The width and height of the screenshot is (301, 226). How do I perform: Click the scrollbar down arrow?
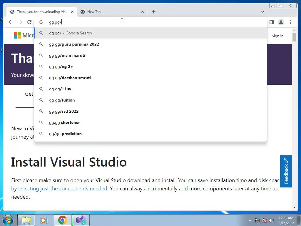(x=295, y=207)
